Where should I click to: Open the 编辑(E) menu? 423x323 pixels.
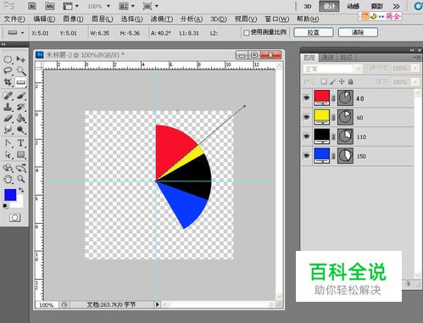[x=44, y=19]
